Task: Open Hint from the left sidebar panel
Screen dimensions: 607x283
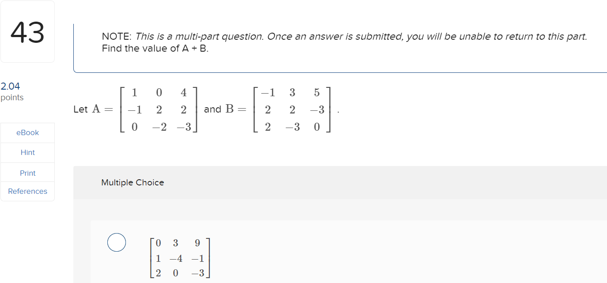Action: point(27,152)
